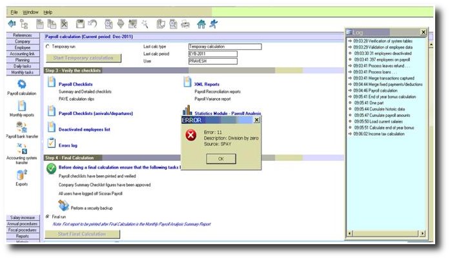The width and height of the screenshot is (450, 259).
Task: Click the printer icon in toolbar
Action: 183,24
